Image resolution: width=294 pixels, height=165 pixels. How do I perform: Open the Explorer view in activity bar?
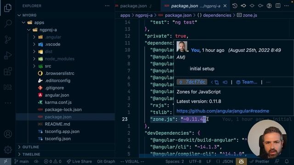8,8
